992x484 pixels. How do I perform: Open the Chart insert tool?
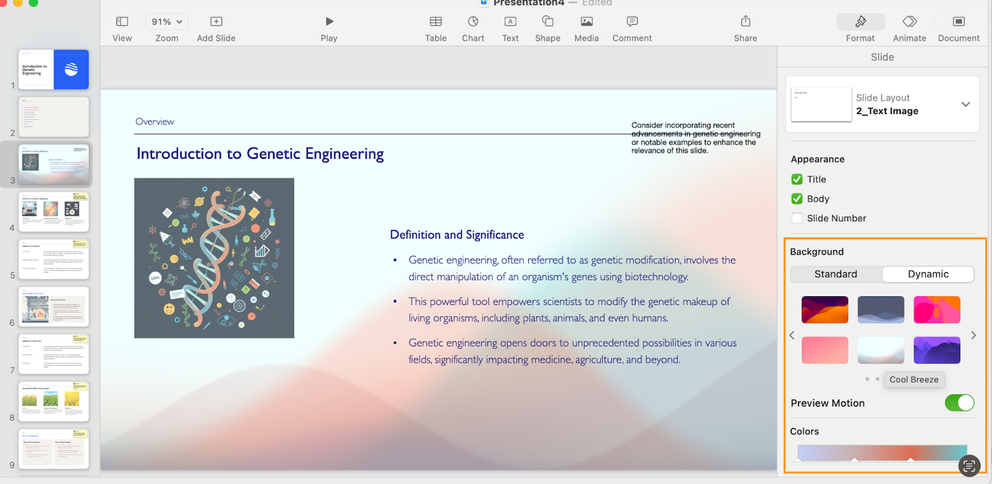(473, 22)
